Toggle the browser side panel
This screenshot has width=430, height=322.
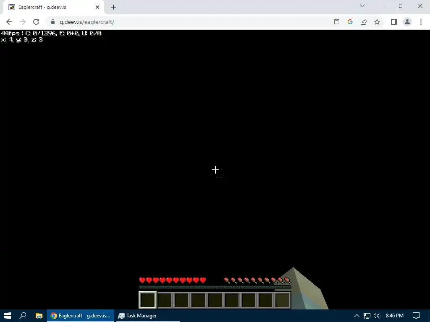click(394, 22)
